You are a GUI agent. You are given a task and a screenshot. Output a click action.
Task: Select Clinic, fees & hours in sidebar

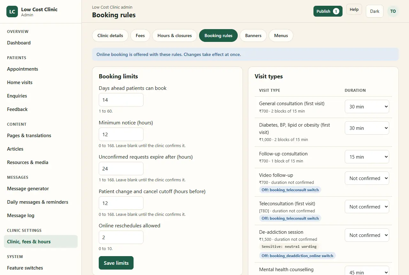click(41, 242)
